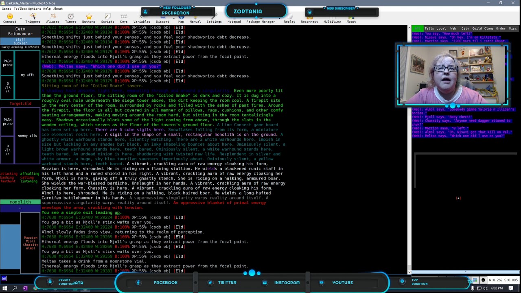Click the Replay toolbar icon
521x293 pixels.
pyautogui.click(x=289, y=18)
